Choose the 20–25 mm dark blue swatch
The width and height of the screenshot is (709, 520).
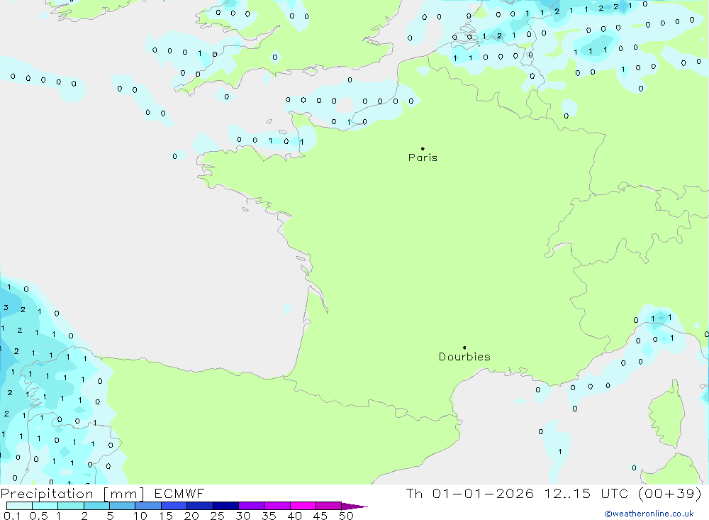[x=200, y=506]
